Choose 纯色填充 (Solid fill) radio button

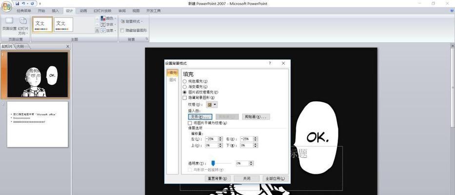(x=184, y=81)
